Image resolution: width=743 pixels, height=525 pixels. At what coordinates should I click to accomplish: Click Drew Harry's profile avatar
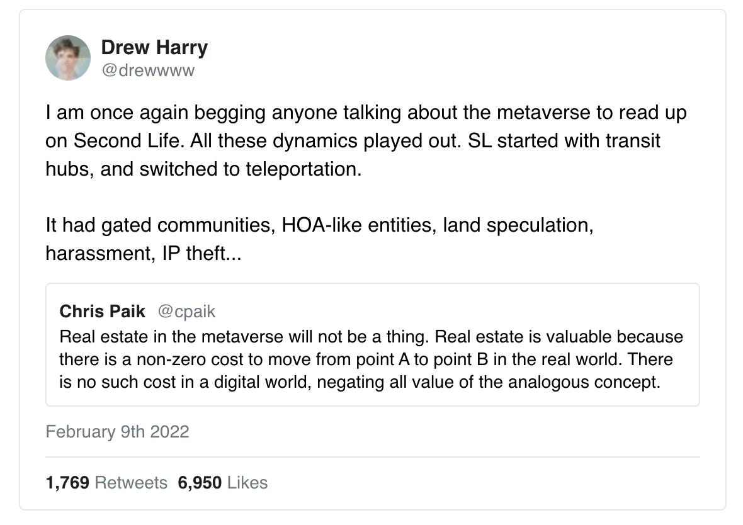(x=68, y=58)
